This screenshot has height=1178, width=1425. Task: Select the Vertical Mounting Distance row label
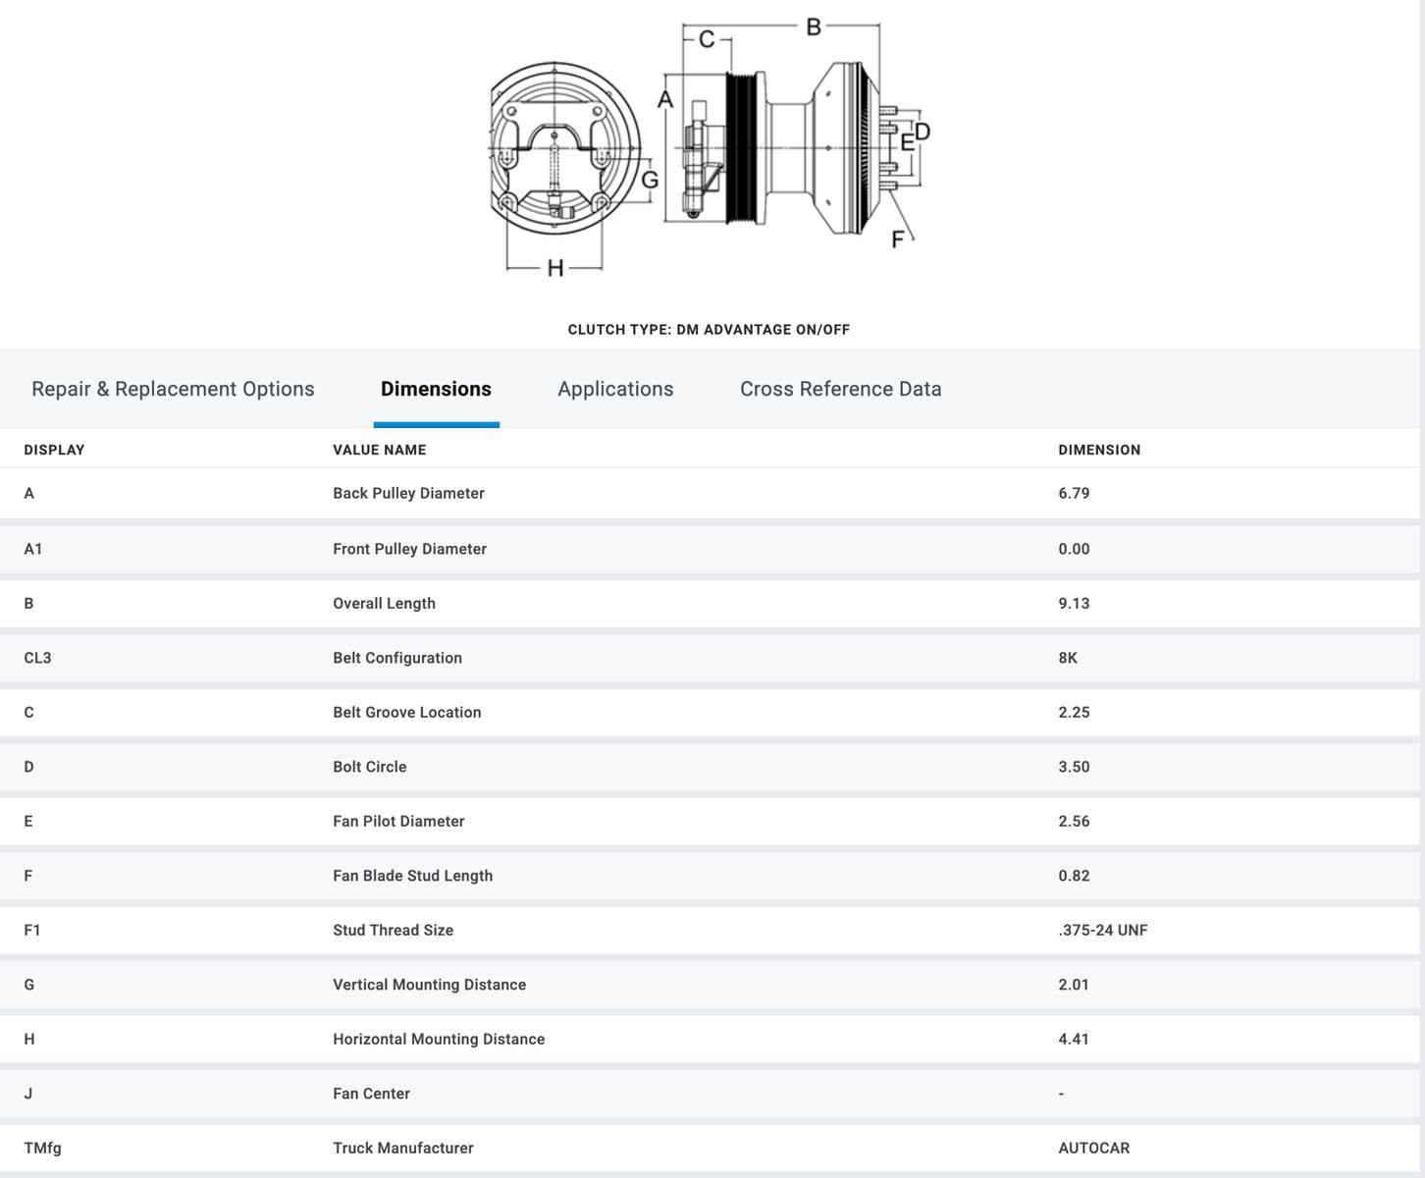pos(429,985)
